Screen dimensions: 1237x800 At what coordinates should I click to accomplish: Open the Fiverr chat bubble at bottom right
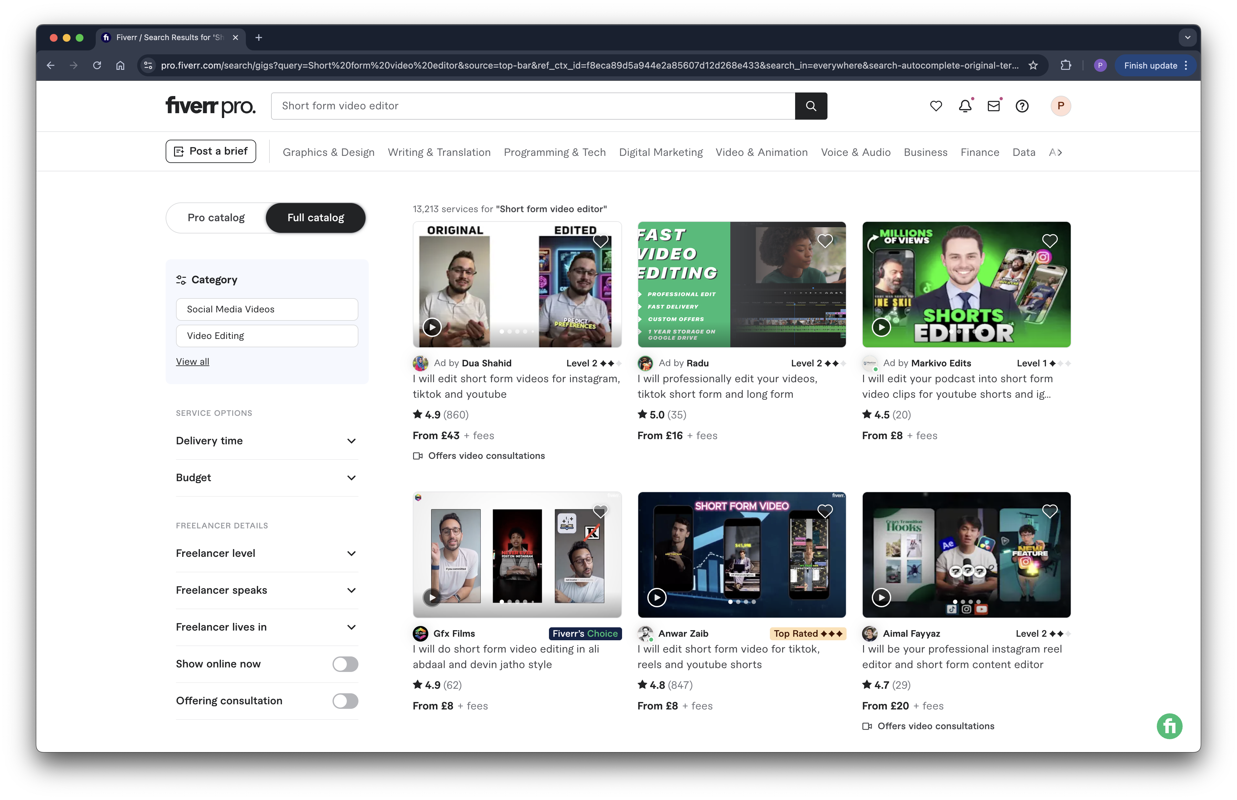pos(1169,726)
